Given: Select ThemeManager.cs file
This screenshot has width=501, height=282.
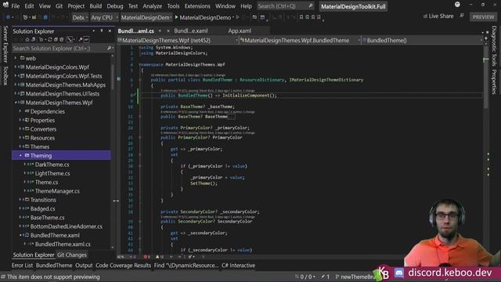Looking at the screenshot, I should pos(57,191).
